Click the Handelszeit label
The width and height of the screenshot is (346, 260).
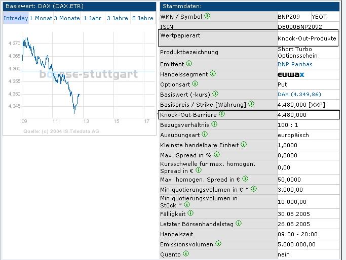point(176,234)
